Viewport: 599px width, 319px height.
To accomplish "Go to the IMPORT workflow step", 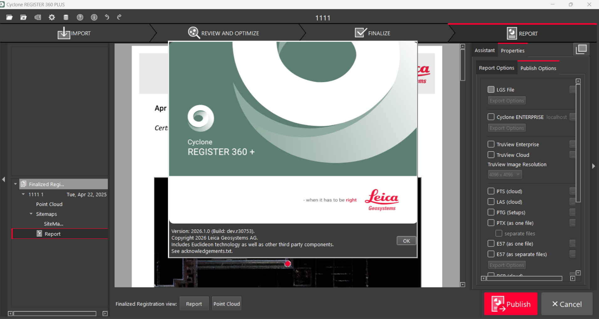I will pyautogui.click(x=74, y=33).
